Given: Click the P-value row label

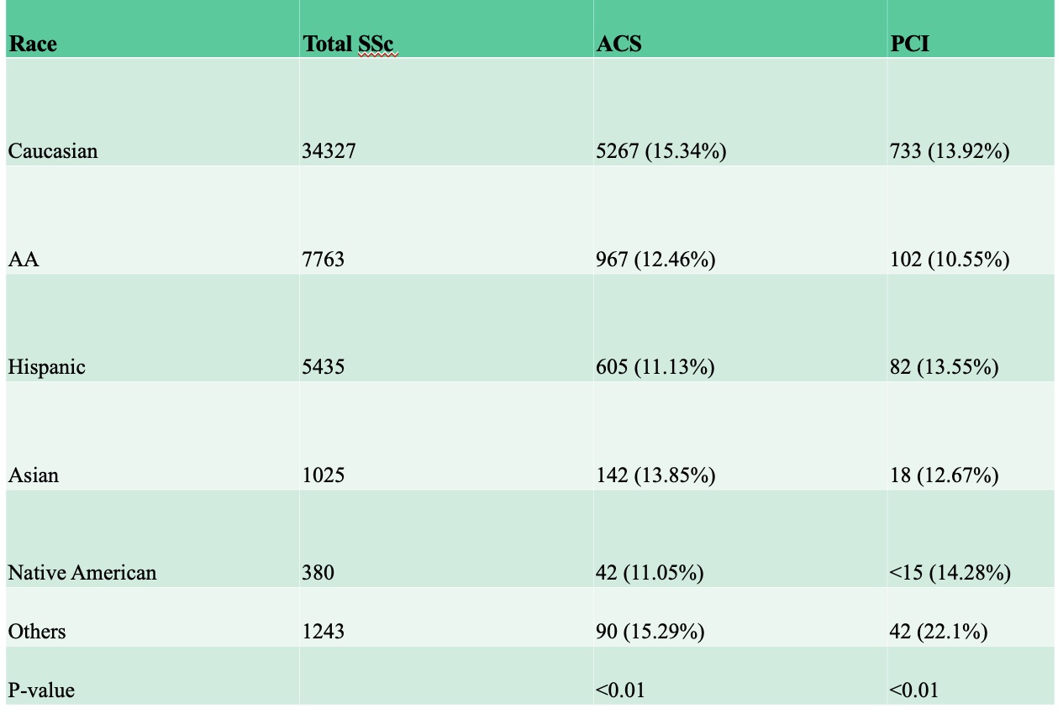Looking at the screenshot, I should pos(41,690).
